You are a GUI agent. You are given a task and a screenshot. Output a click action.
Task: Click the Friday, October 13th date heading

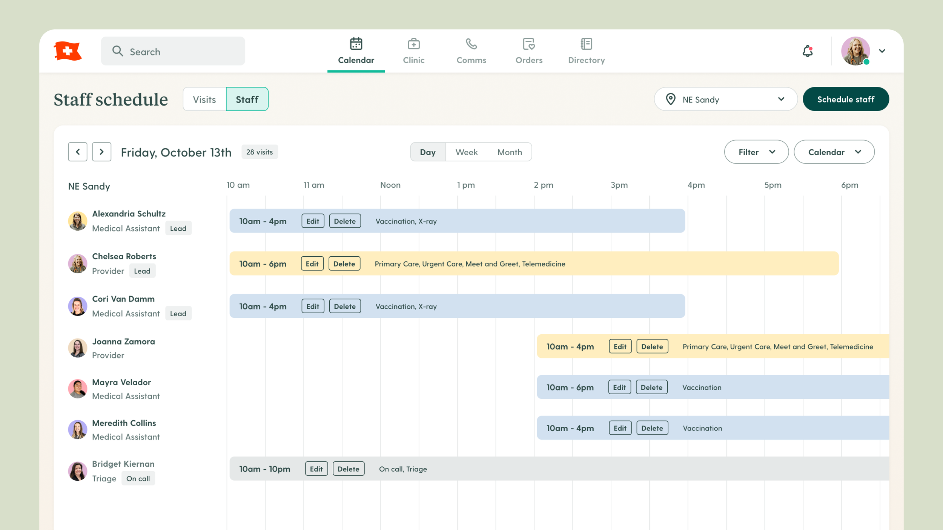[x=176, y=152]
